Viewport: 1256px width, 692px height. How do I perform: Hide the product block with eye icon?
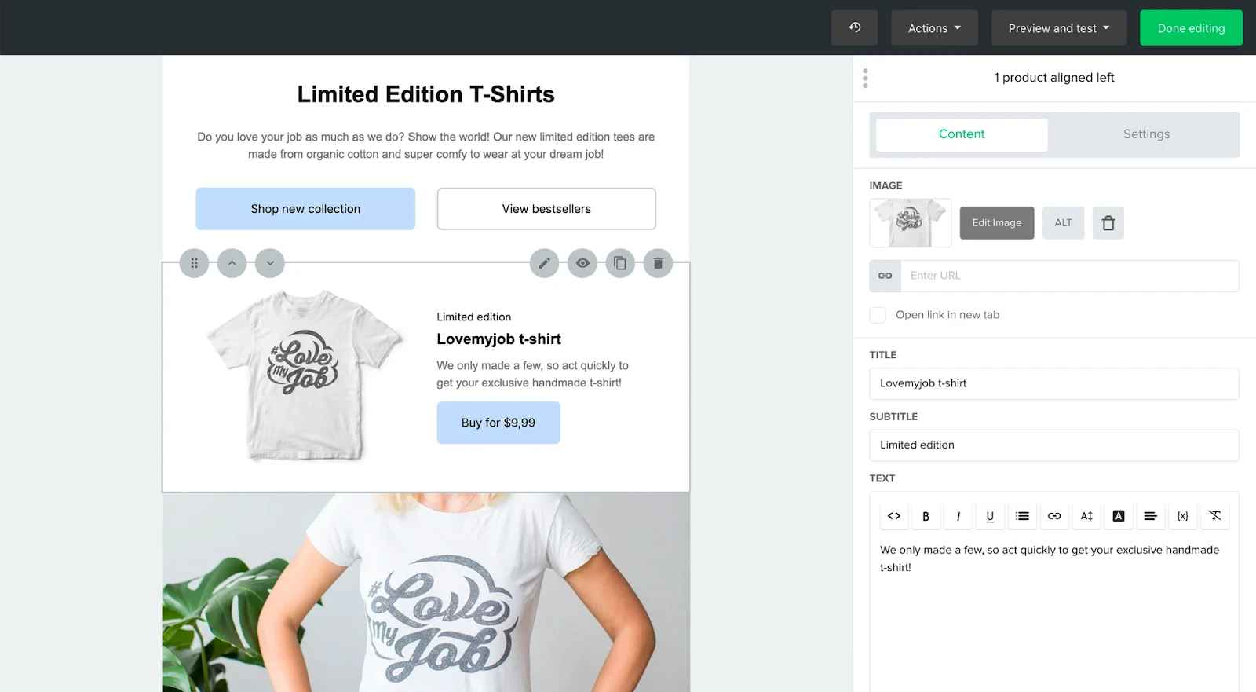[582, 263]
